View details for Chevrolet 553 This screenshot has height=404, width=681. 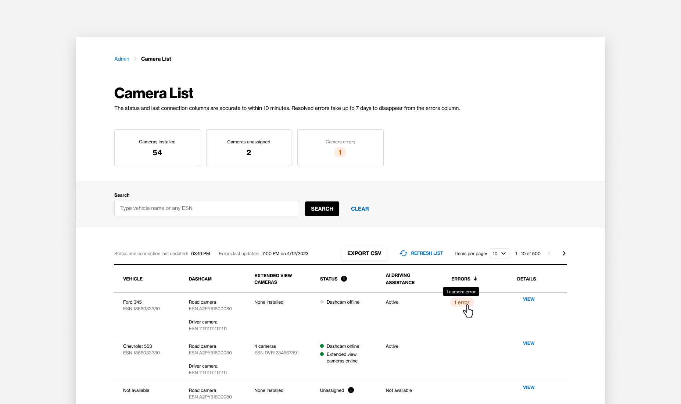[528, 343]
